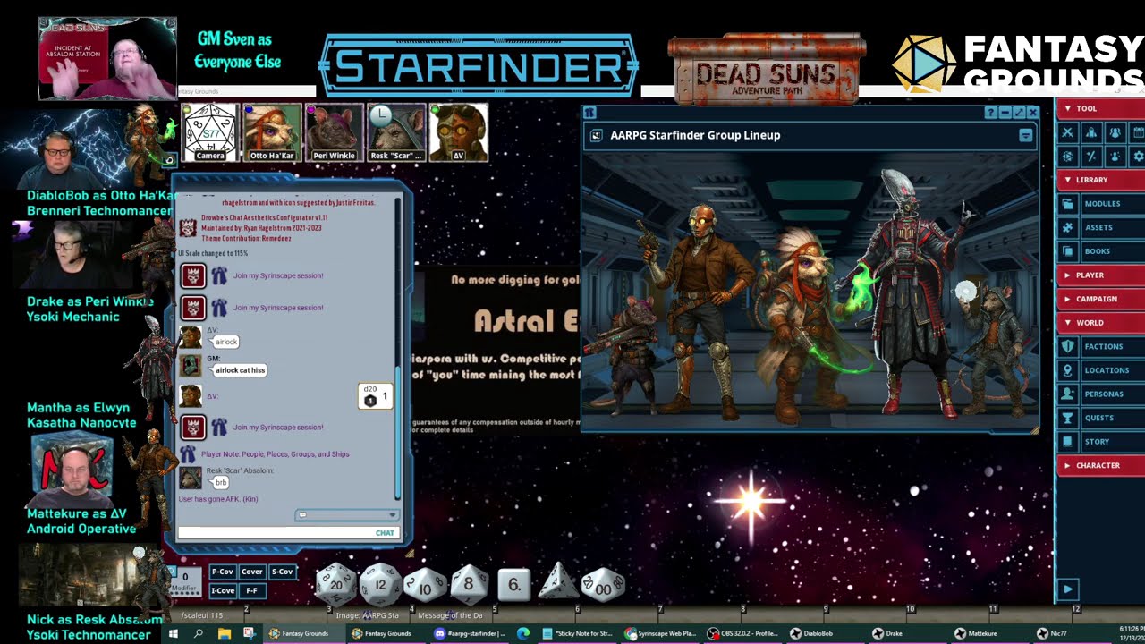This screenshot has height=644, width=1145.
Task: Click hotkey slot '/scaleui 115'
Action: pyautogui.click(x=202, y=615)
